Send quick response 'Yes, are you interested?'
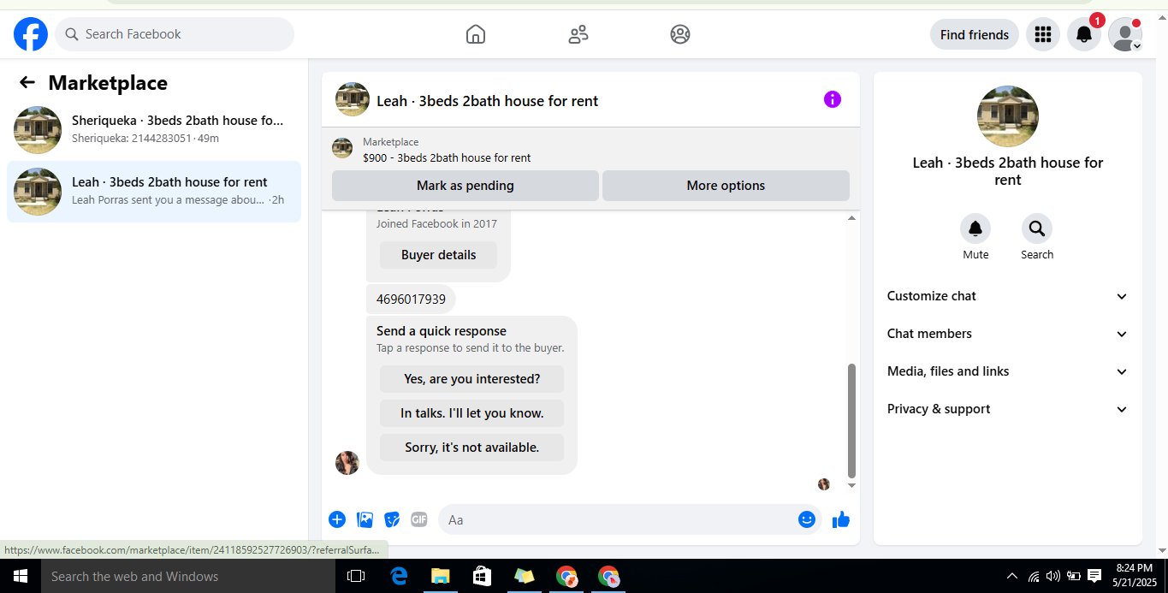 click(x=471, y=379)
